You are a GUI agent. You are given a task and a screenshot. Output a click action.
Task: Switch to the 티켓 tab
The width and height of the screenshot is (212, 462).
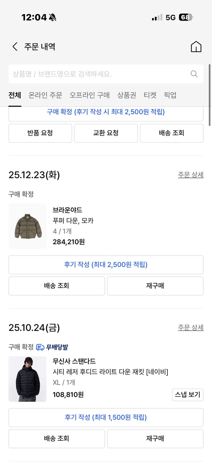(150, 95)
